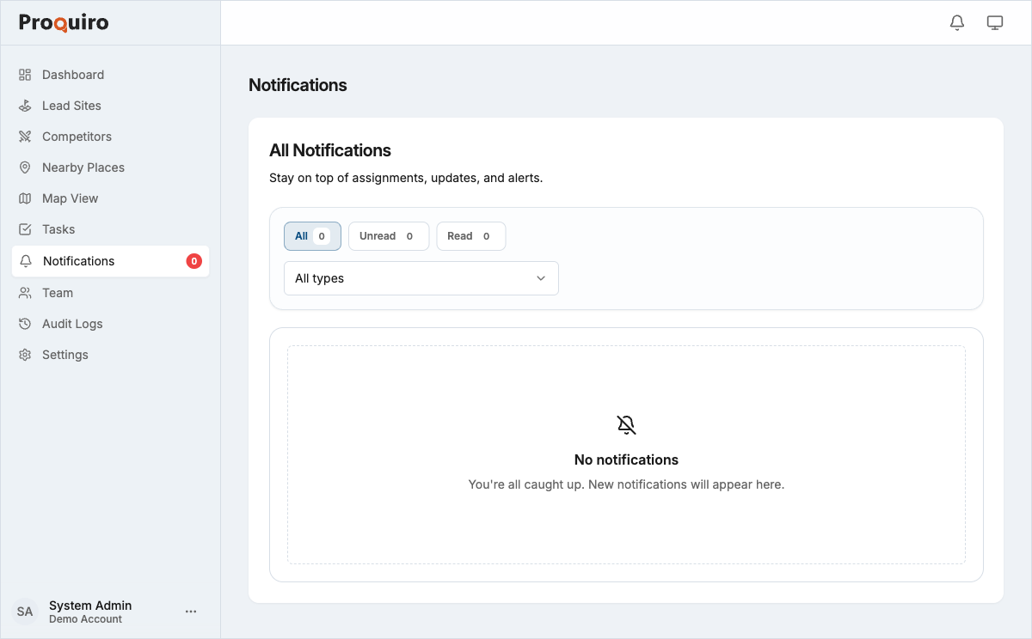Image resolution: width=1032 pixels, height=639 pixels.
Task: Click the SA avatar circle
Action: click(x=25, y=611)
